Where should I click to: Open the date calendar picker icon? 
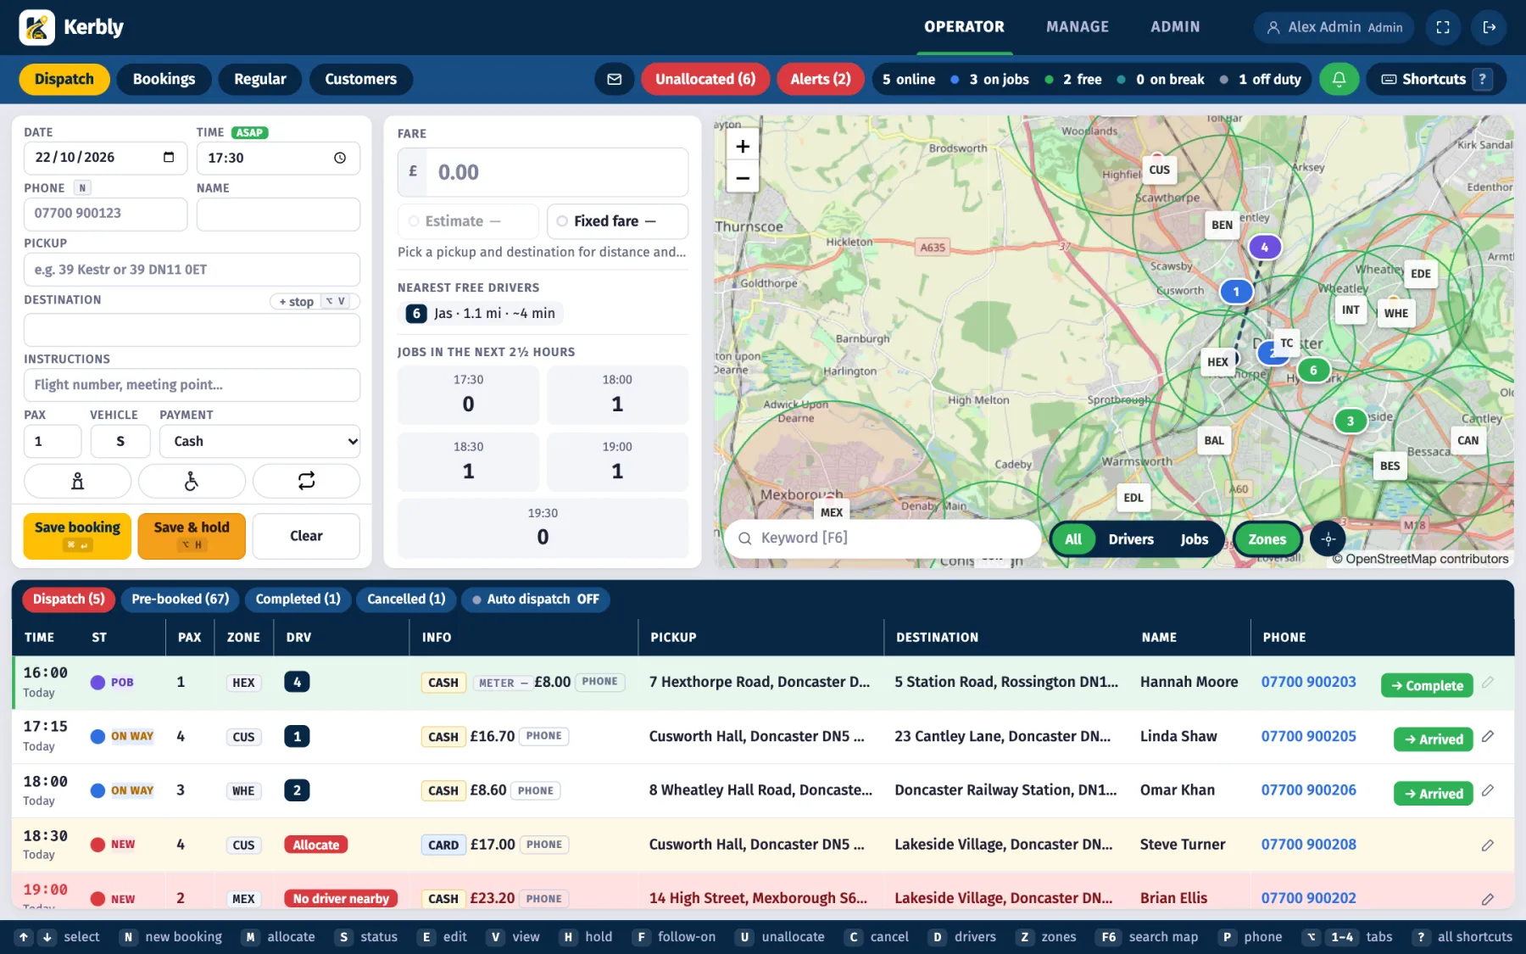[169, 157]
